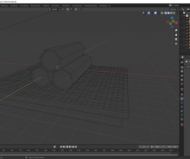Jump to the timeline end frame button
Viewport: 190px width, 159px height.
point(76,147)
